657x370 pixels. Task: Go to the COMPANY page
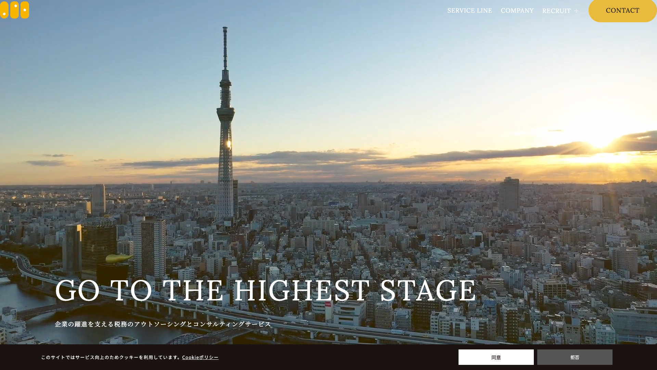pos(517,11)
